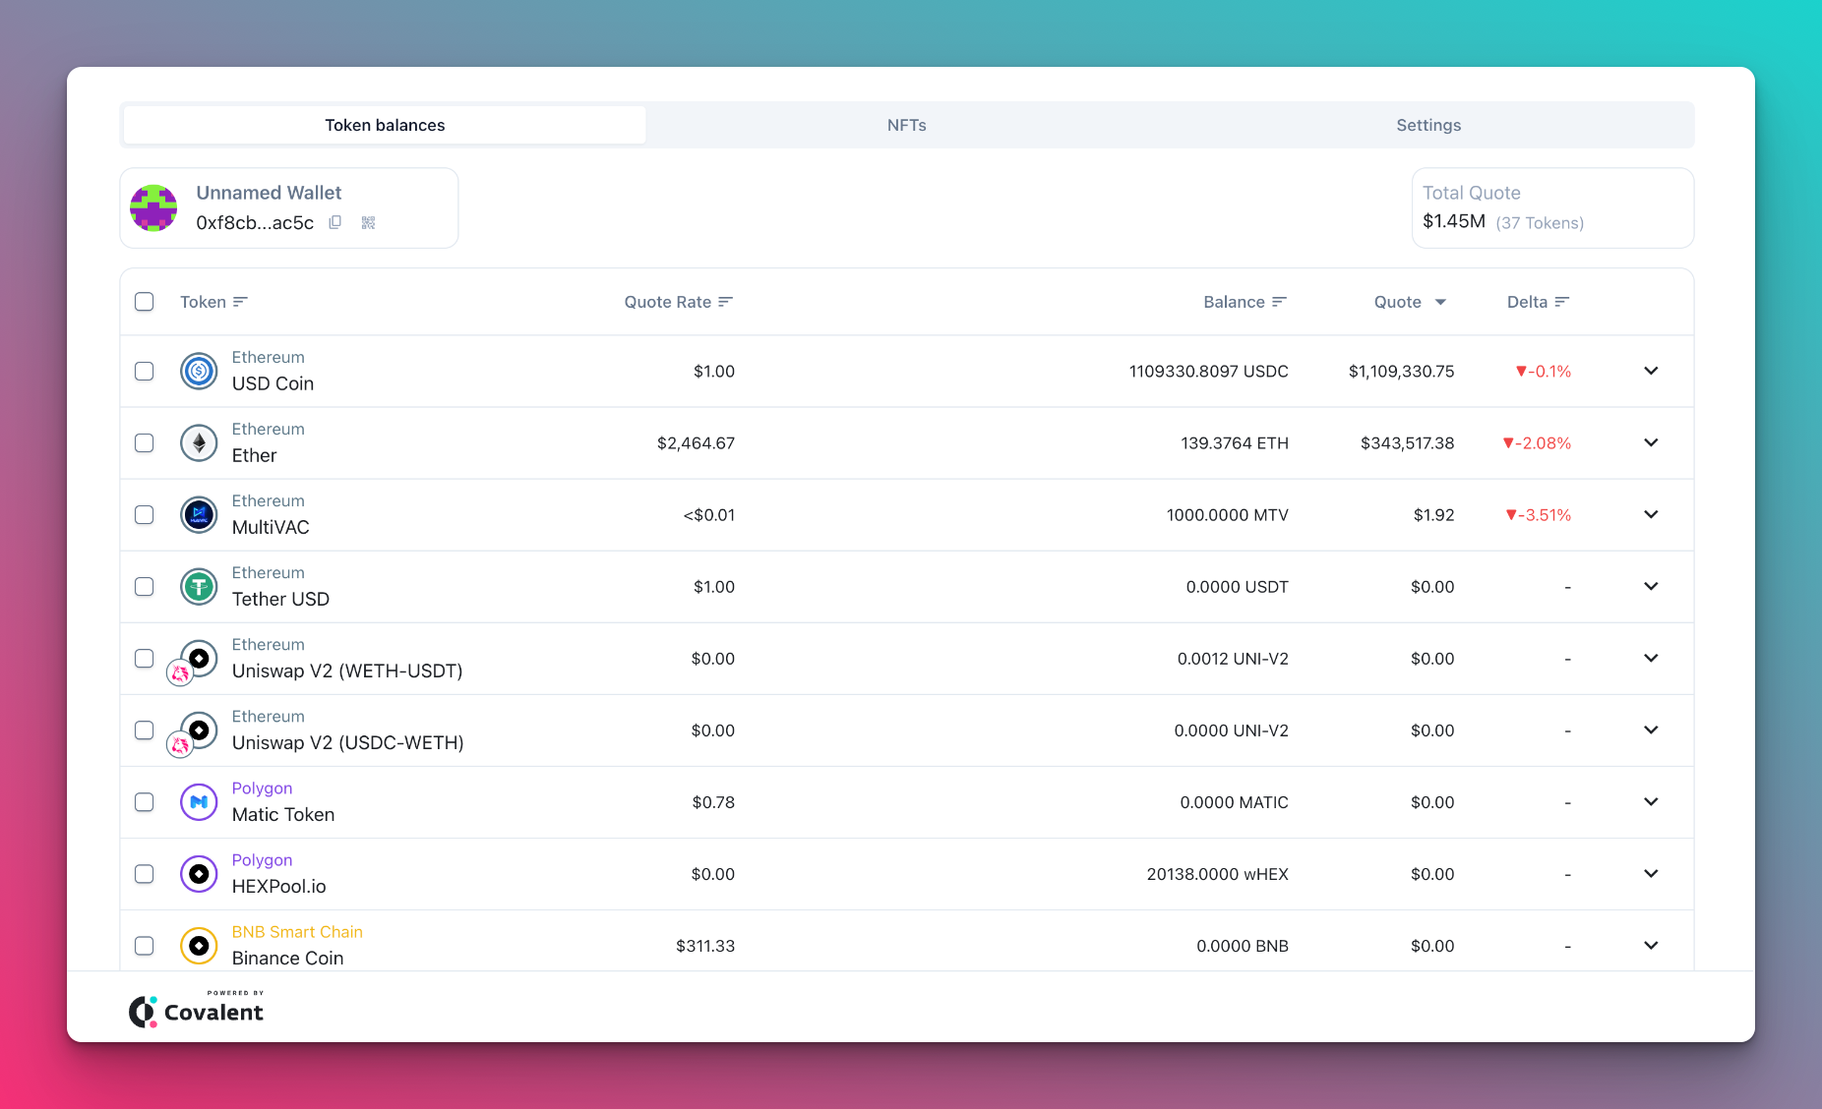Check the Uniswap V2 (USDC-WETH) checkbox
This screenshot has height=1109, width=1822.
click(x=145, y=730)
